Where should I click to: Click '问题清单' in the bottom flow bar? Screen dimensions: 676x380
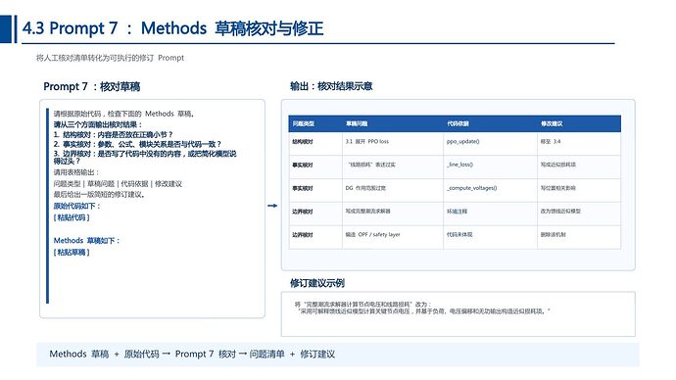tap(266, 355)
